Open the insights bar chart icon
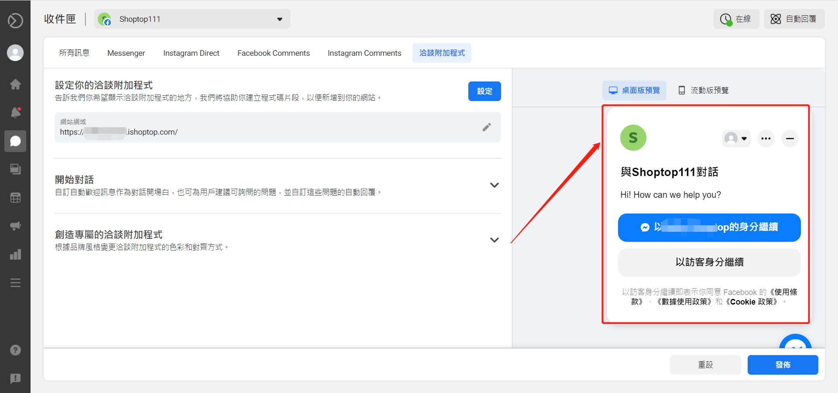This screenshot has height=393, width=838. tap(15, 254)
